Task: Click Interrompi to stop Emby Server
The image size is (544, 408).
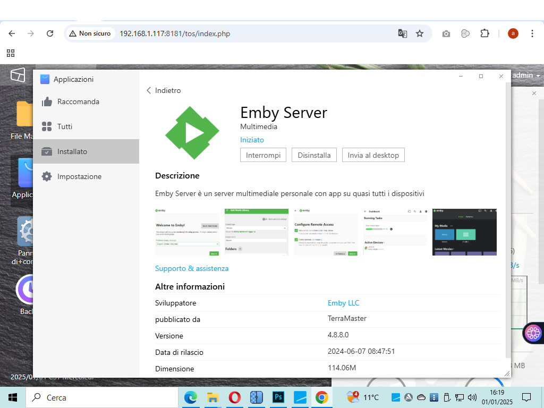Action: tap(263, 155)
